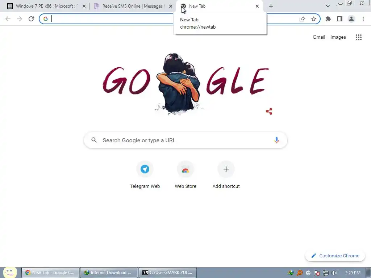Viewport: 371px width, 278px height.
Task: Click the IDM globe tray icon
Action: tap(291, 273)
